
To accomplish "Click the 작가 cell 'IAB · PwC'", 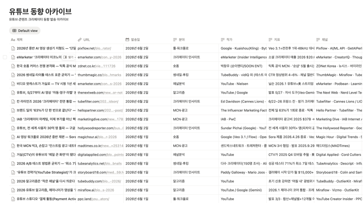I will point(228,120).
